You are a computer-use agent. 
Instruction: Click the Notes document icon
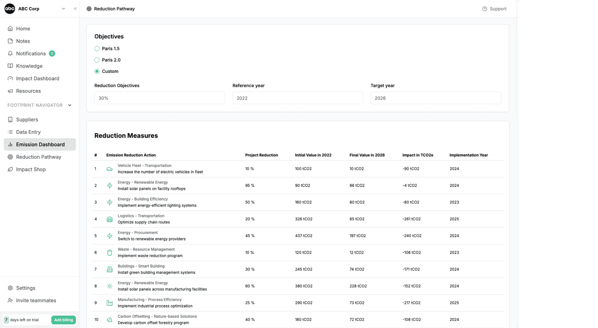coord(10,41)
